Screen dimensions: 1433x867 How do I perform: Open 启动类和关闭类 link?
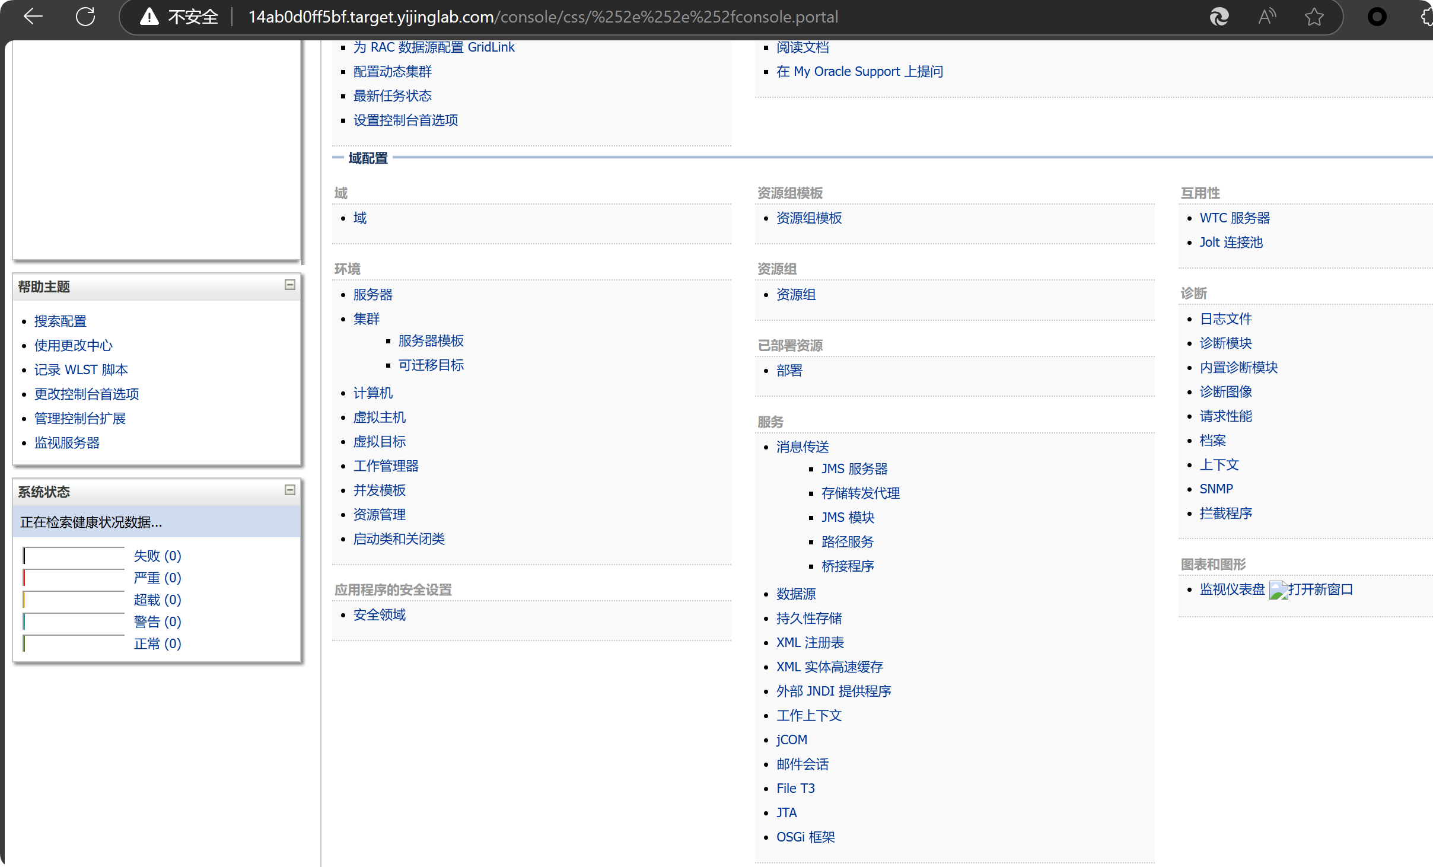(x=399, y=538)
